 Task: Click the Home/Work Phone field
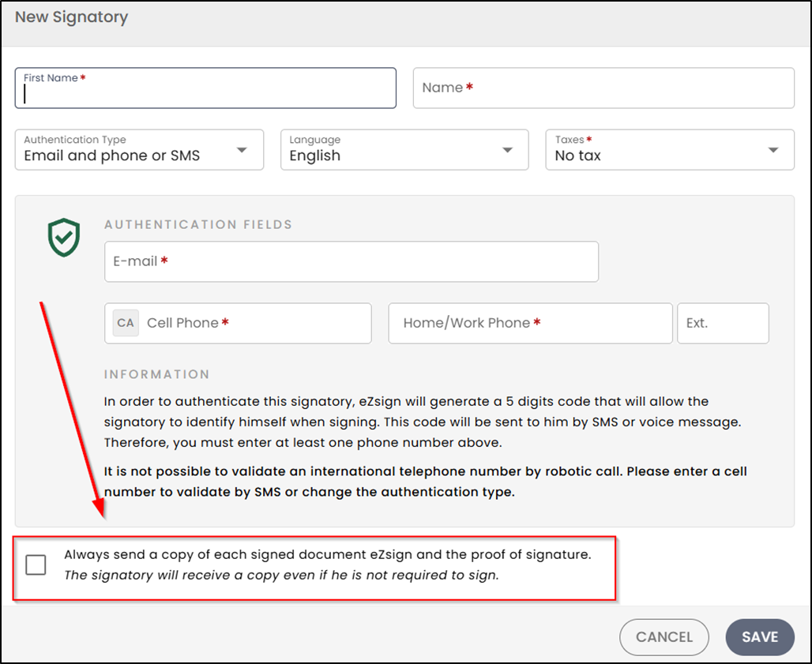click(x=530, y=323)
